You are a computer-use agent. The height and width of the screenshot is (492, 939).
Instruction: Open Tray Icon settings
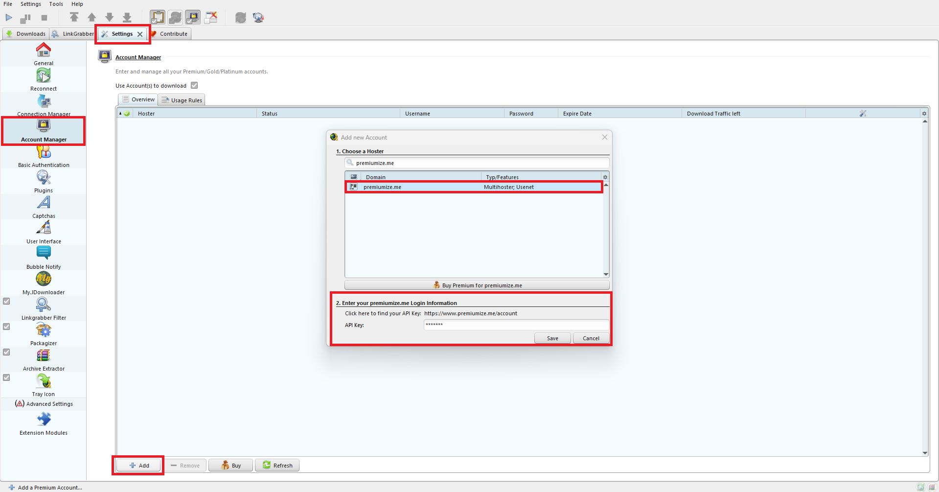click(x=44, y=386)
